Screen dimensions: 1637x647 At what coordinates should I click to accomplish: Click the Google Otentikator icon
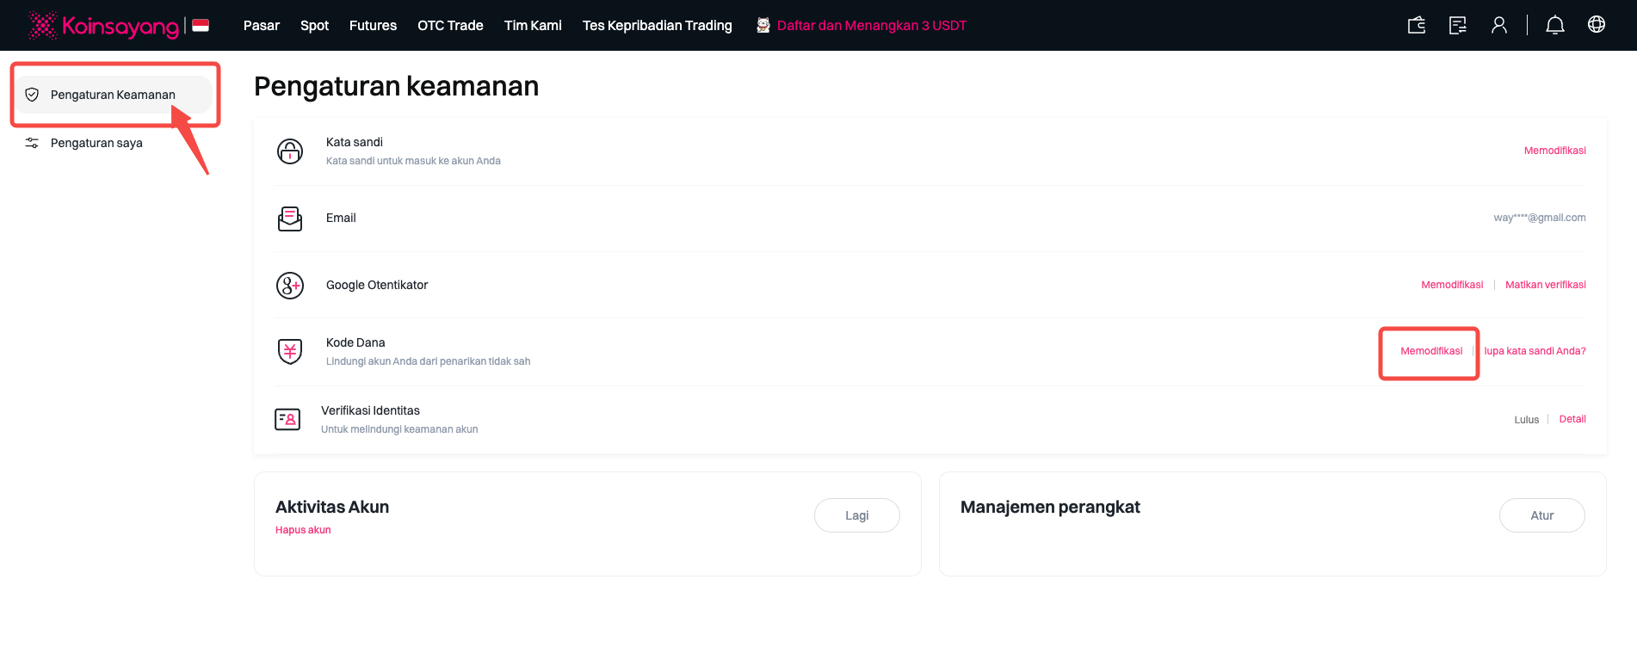click(290, 285)
